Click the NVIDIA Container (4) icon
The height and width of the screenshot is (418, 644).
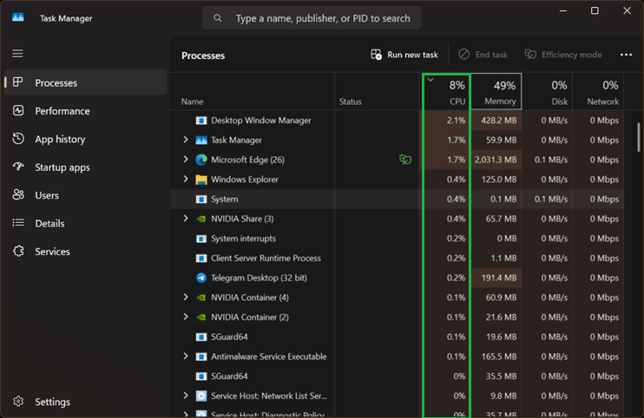point(201,297)
